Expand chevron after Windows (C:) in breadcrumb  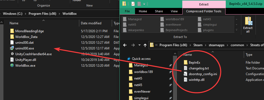click(x=25, y=14)
